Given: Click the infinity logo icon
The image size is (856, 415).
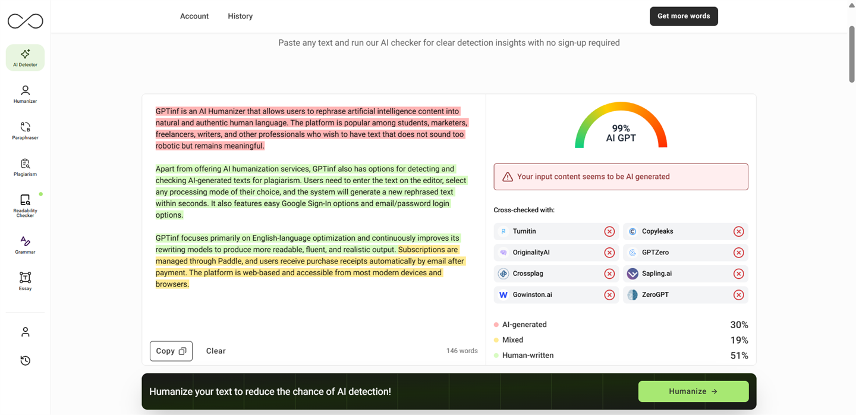Looking at the screenshot, I should pos(25,21).
